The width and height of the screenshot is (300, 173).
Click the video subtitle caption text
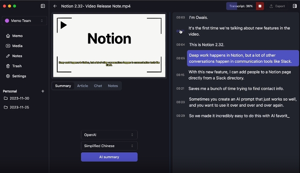pyautogui.click(x=109, y=64)
